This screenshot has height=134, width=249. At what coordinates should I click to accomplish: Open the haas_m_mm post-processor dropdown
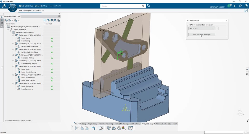[202, 28]
